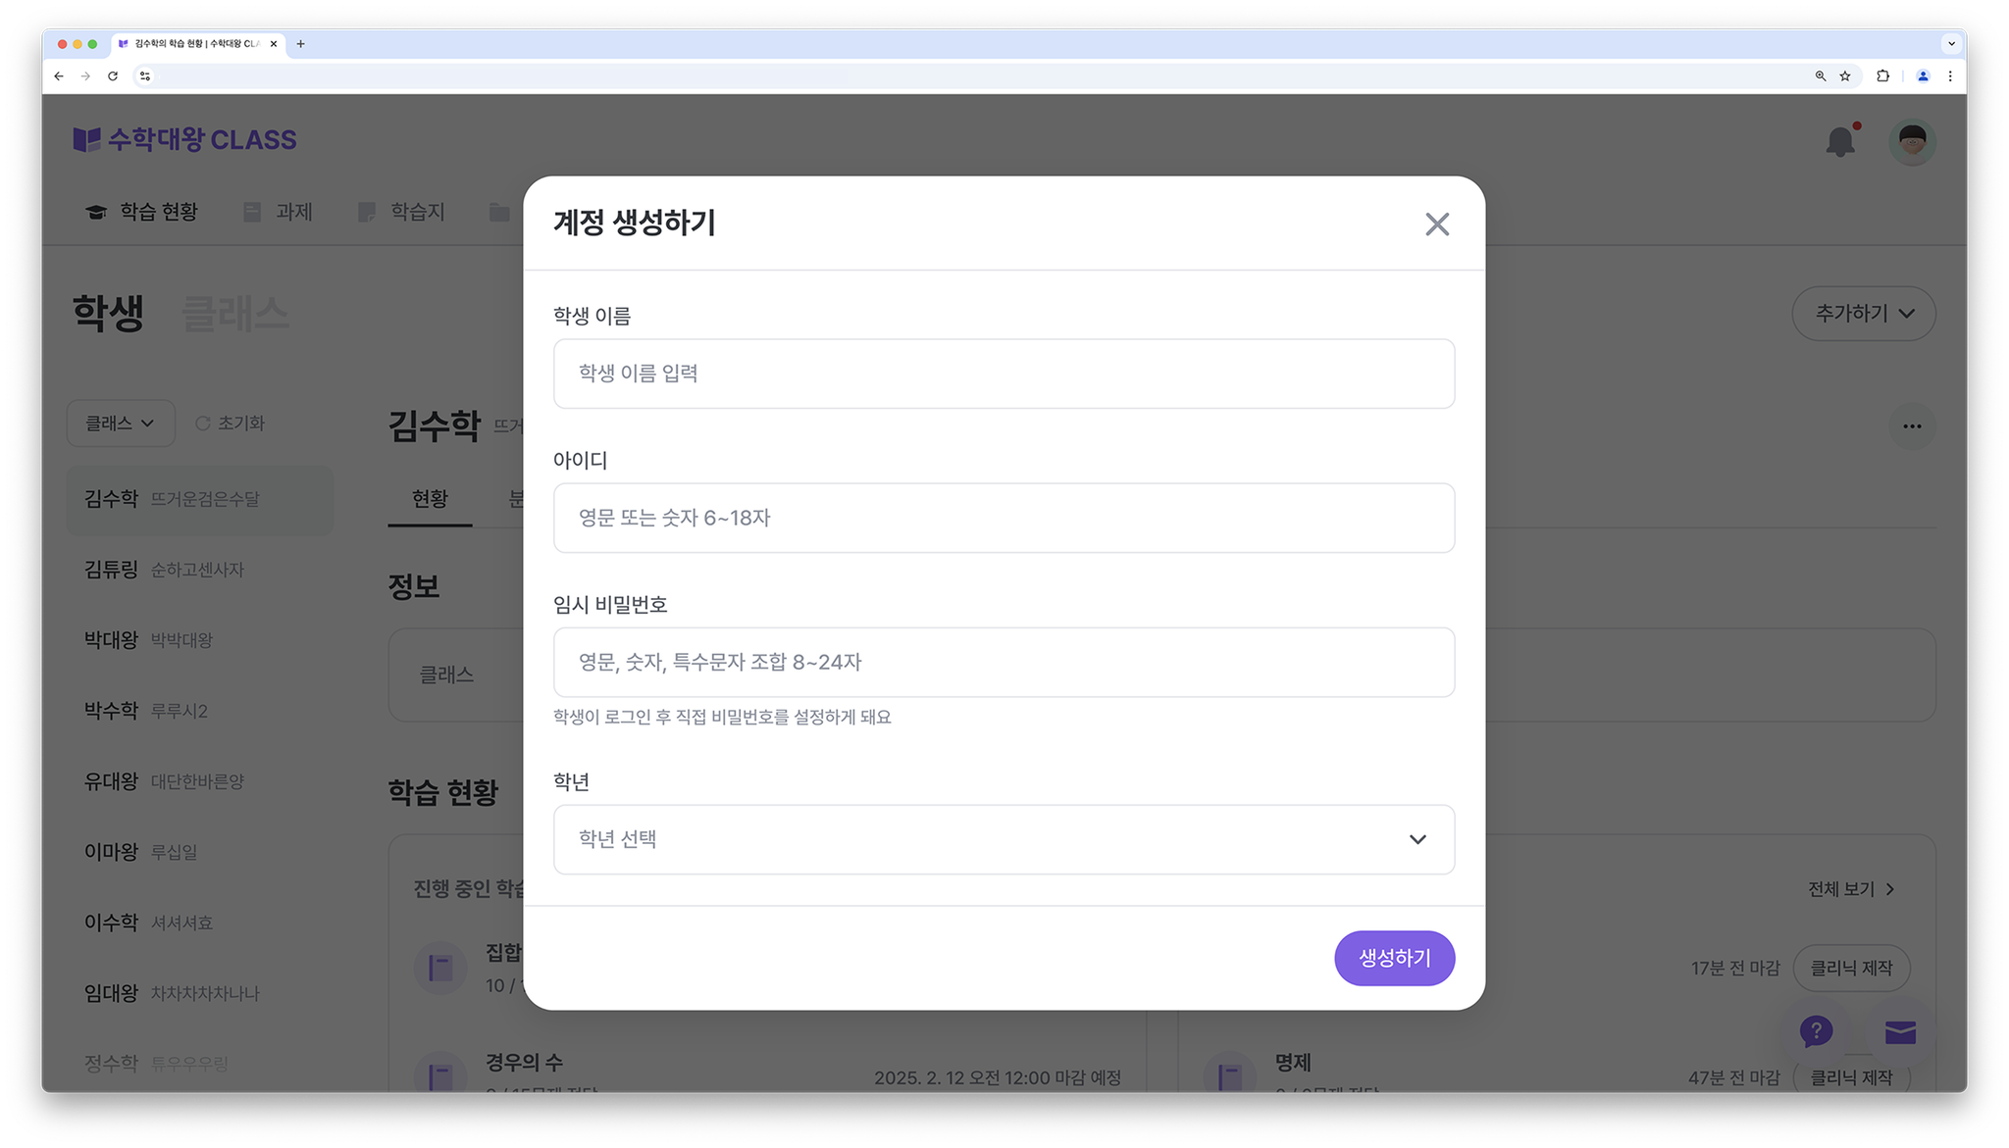
Task: Open the purple help question icon
Action: coord(1816,1031)
